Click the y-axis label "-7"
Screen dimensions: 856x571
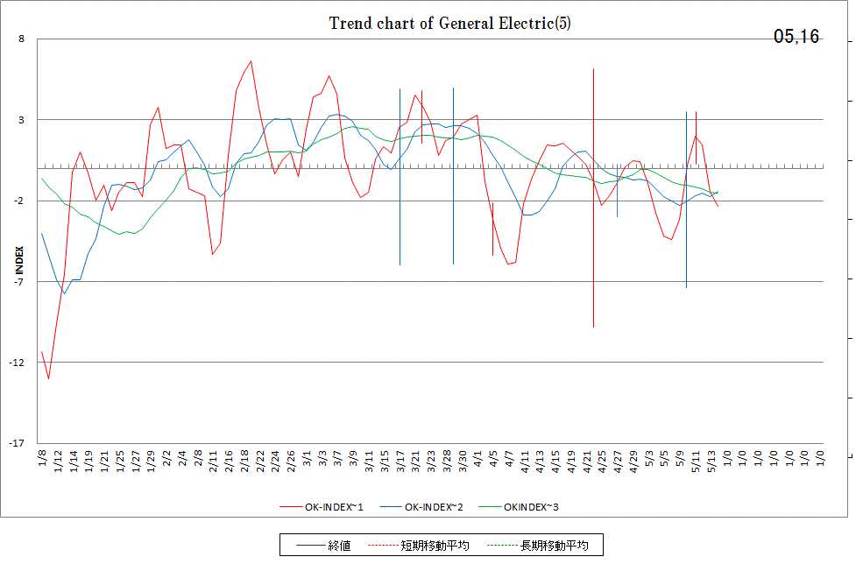19,282
